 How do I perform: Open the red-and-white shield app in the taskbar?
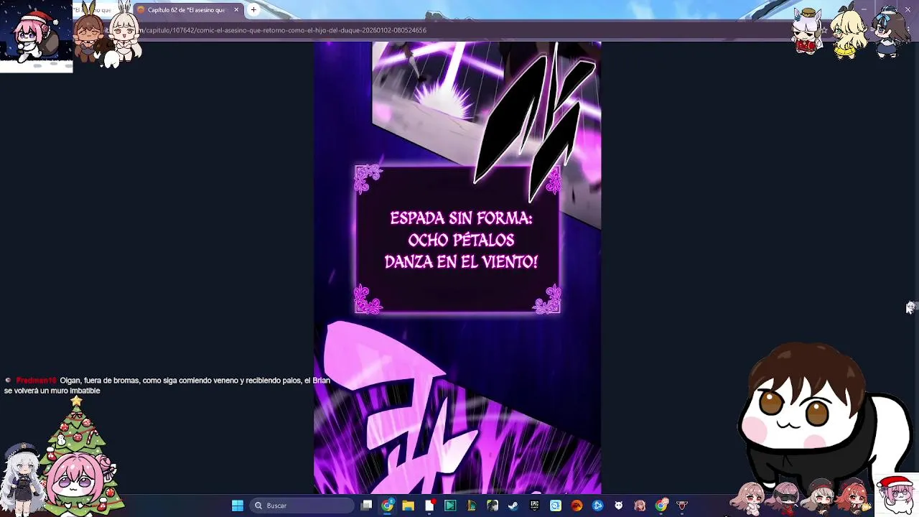pyautogui.click(x=682, y=506)
